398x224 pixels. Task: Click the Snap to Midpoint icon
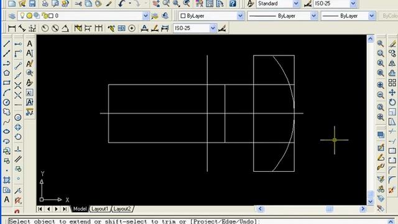18,75
